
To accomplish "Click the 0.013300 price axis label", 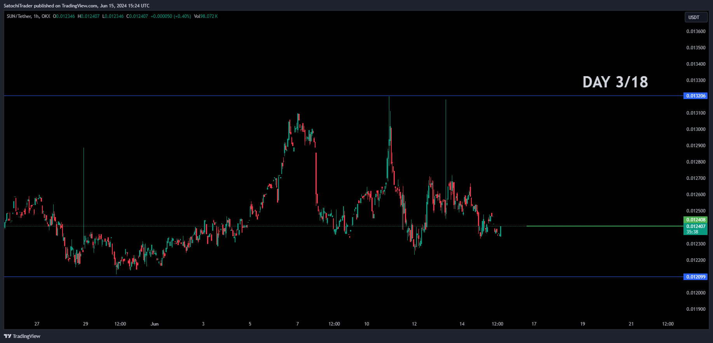I will tap(696, 80).
